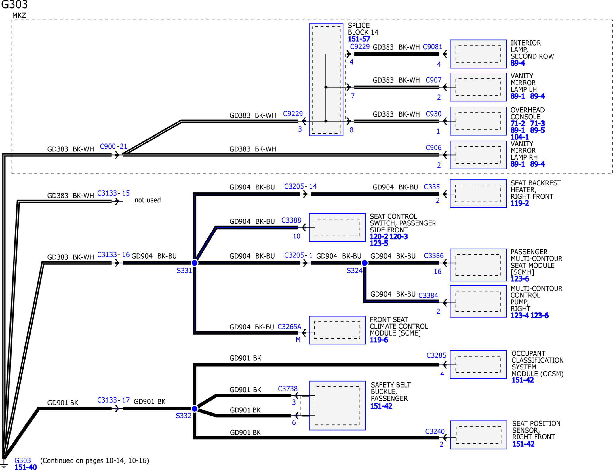613x470 pixels.
Task: Click the Splice Block 14 component box
Action: (x=326, y=80)
